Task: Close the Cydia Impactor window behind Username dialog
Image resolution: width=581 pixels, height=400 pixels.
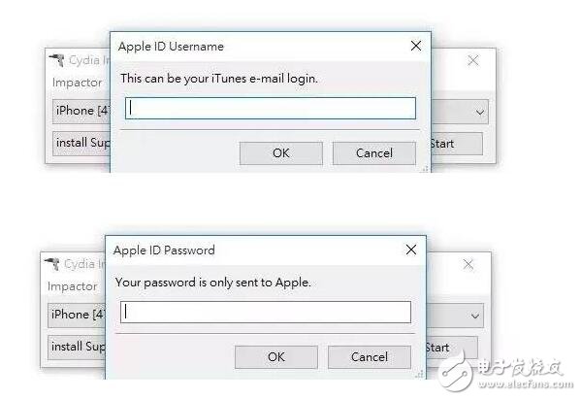Action: pos(473,60)
